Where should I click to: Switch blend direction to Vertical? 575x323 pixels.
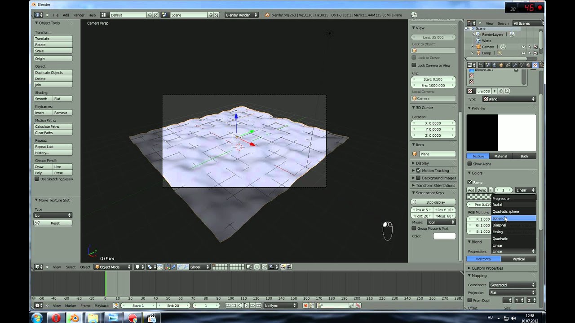point(518,259)
